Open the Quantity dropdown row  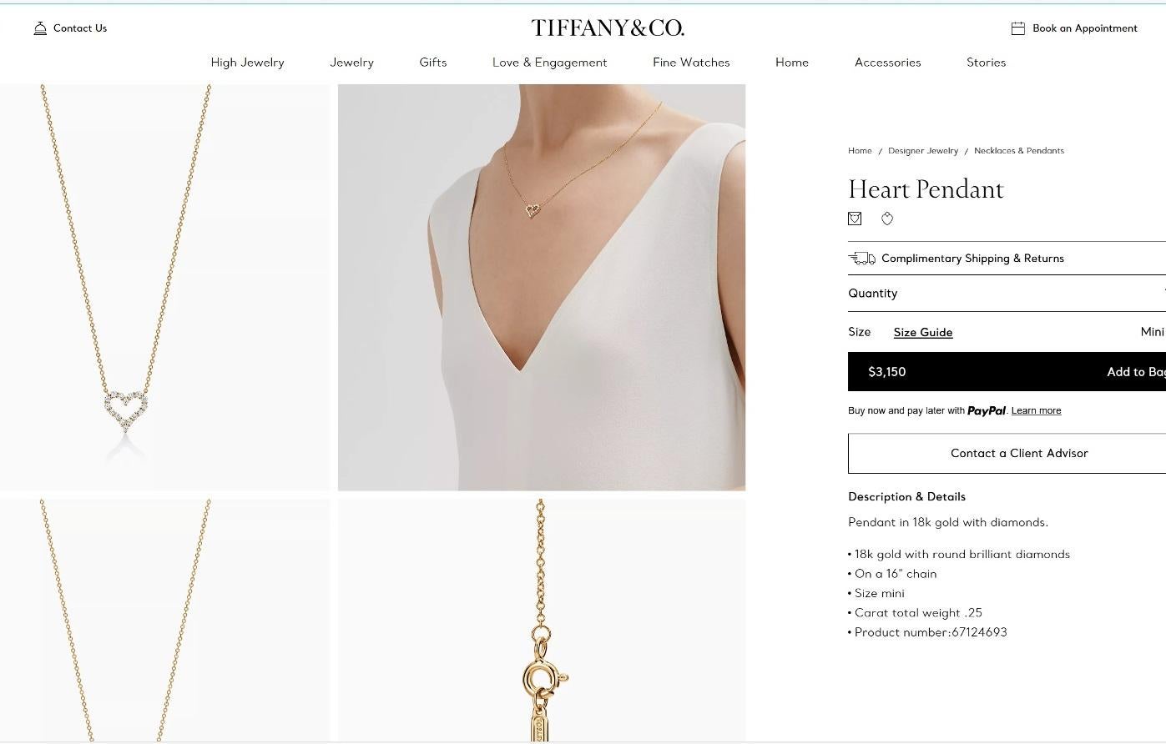point(1007,294)
